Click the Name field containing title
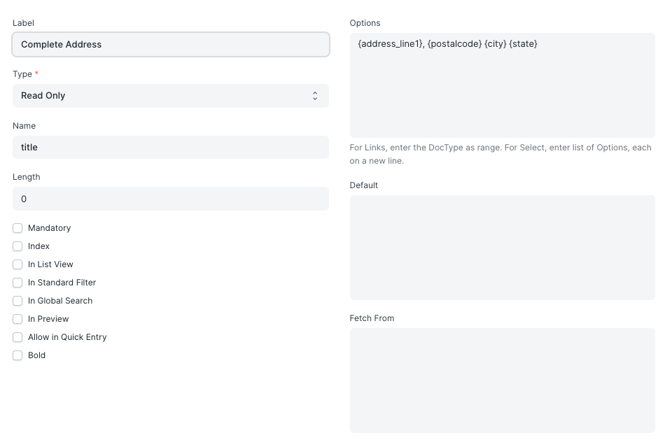Image resolution: width=665 pixels, height=440 pixels. coord(170,147)
